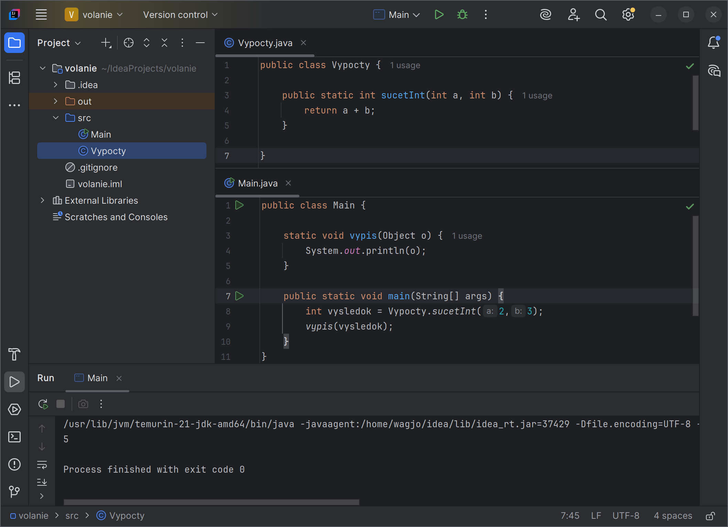This screenshot has width=728, height=527.
Task: Click the Debug bug icon in toolbar
Action: click(x=462, y=15)
